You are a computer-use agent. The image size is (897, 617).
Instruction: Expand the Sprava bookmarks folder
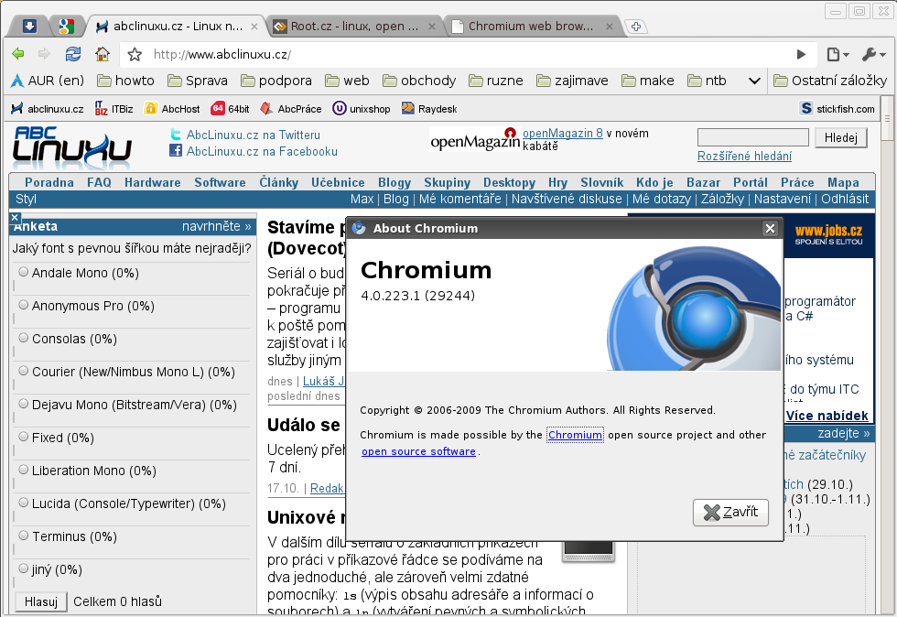tap(198, 81)
